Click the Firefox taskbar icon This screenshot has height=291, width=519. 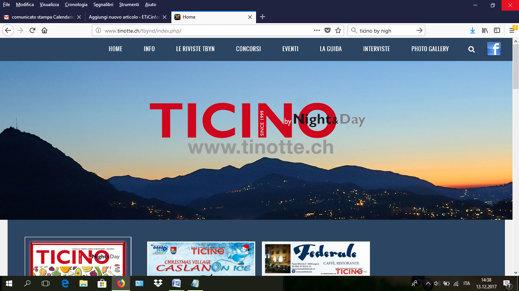click(121, 283)
